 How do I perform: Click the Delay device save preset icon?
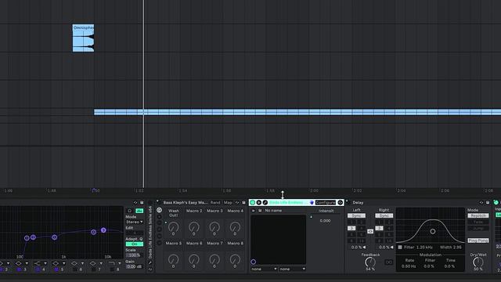click(x=488, y=202)
